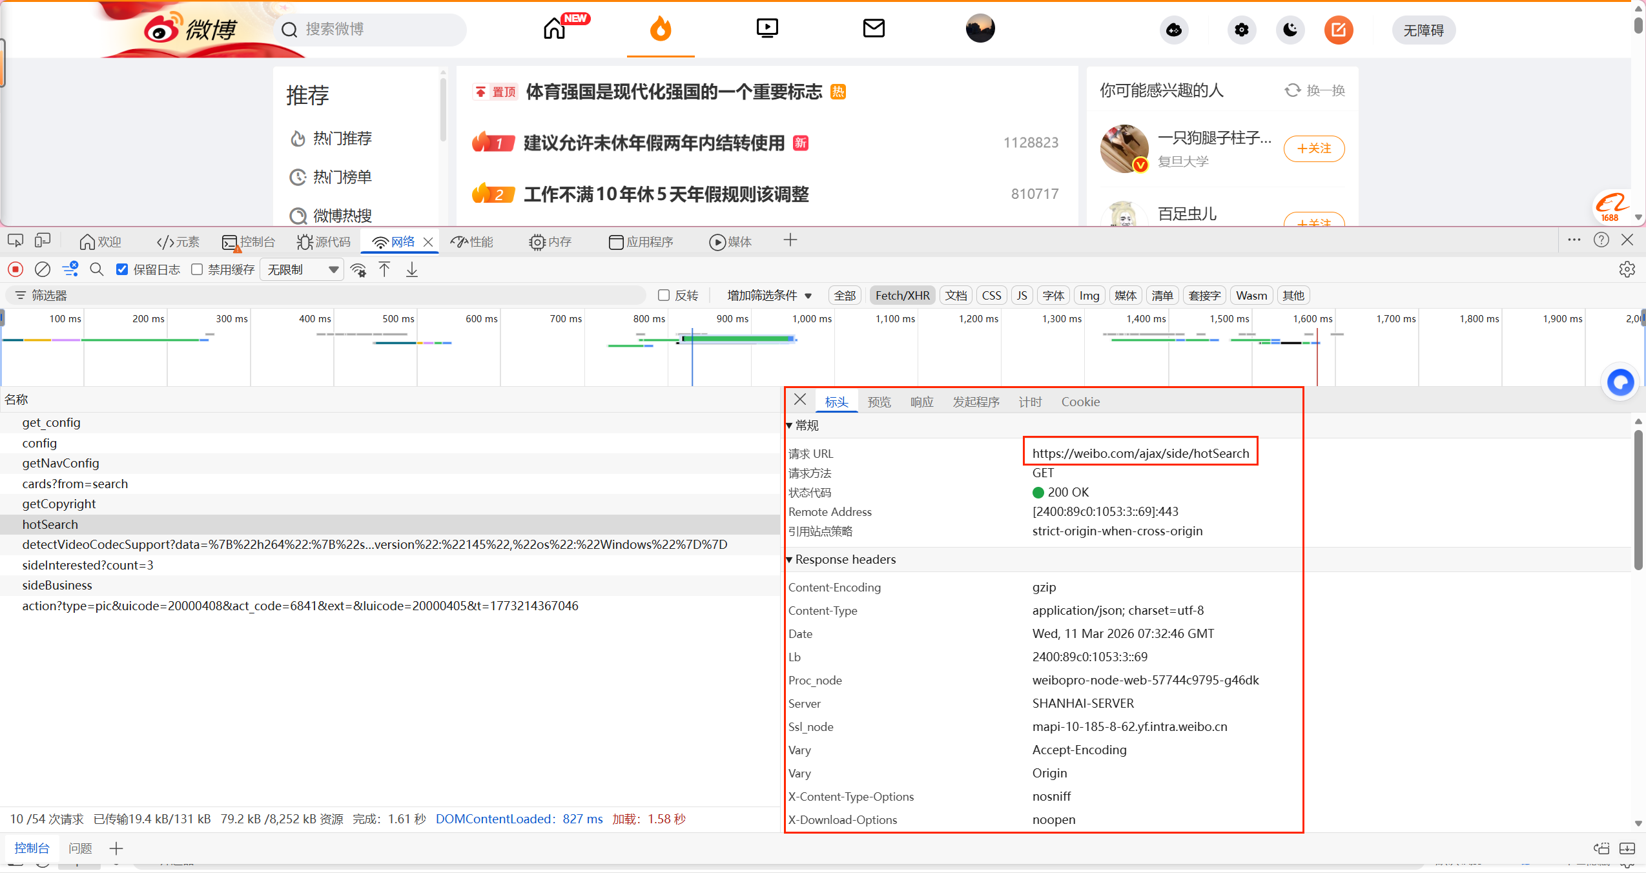Image resolution: width=1646 pixels, height=873 pixels.
Task: Enable the 禁用缓存 checkbox
Action: (197, 269)
